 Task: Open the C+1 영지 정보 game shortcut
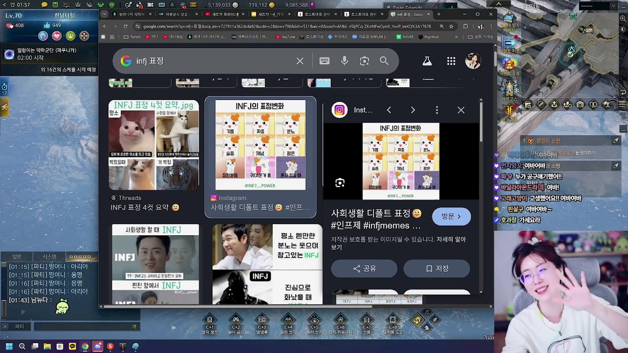point(209,324)
